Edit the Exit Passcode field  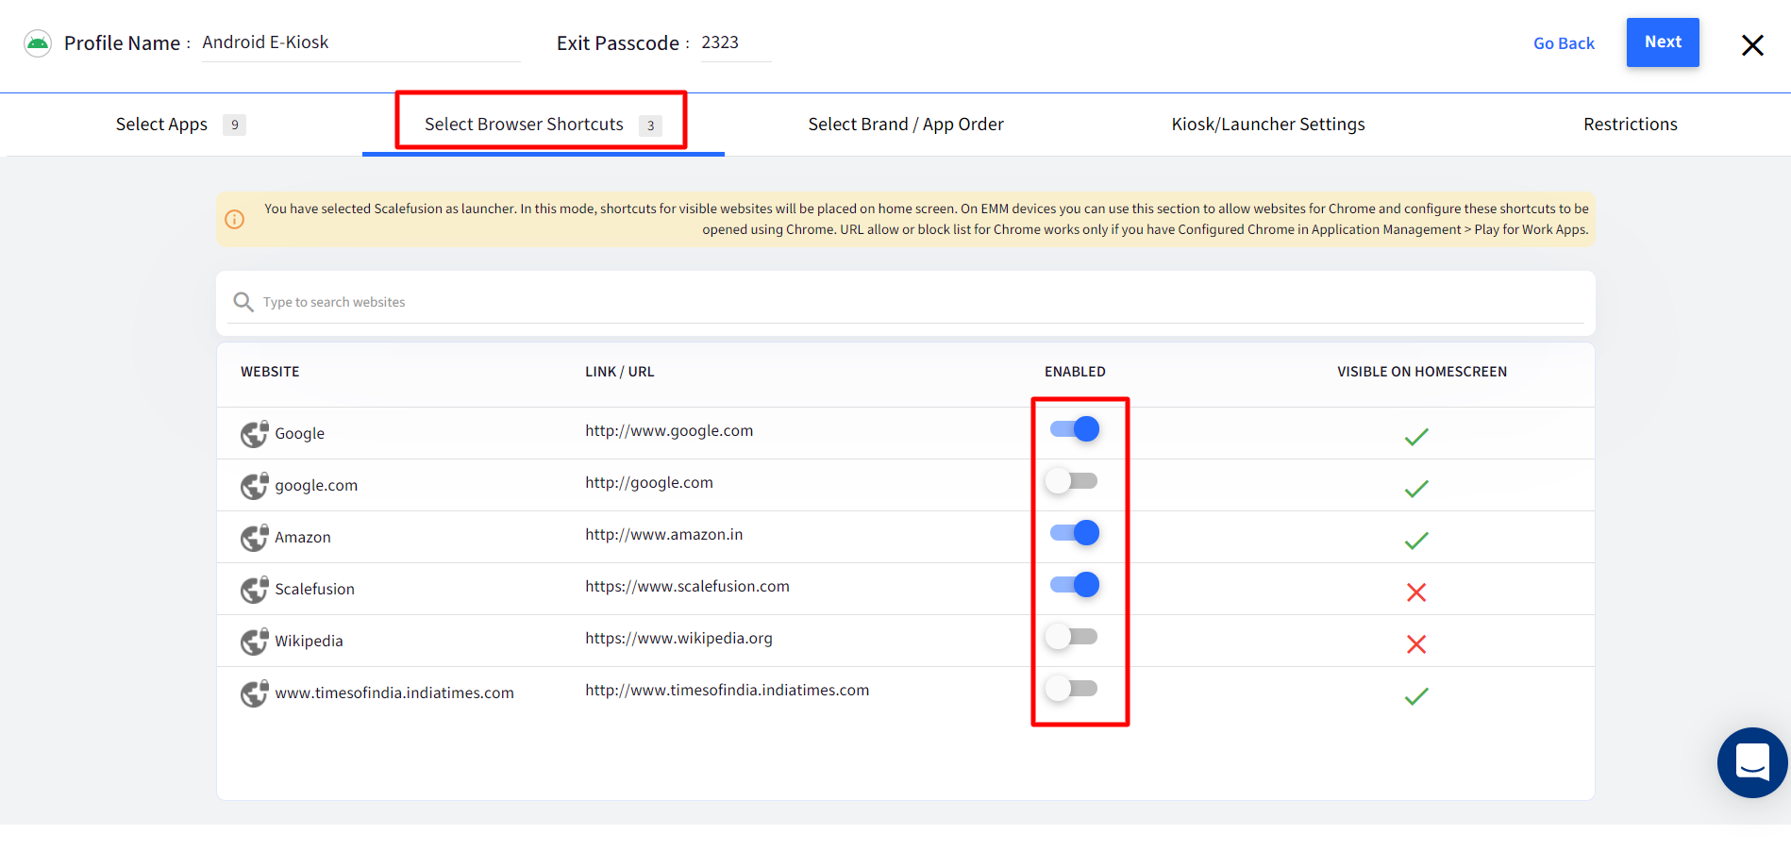coord(736,42)
